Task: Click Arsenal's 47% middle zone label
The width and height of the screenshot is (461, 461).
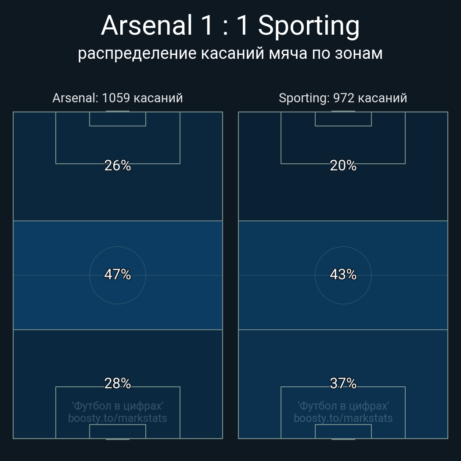Action: [x=118, y=274]
